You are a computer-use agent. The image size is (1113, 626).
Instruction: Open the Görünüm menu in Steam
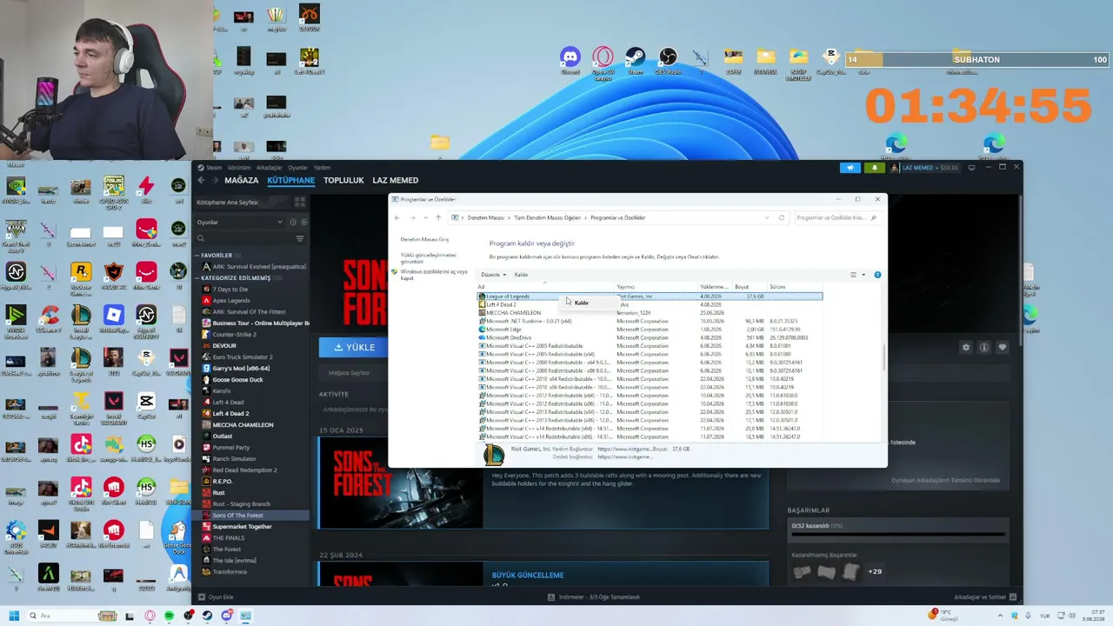click(239, 168)
